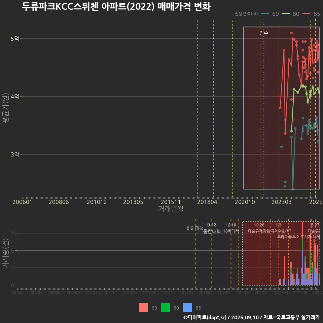323x323 pixels.
Task: Click 200806 on the price chart x-axis
Action: [59, 202]
